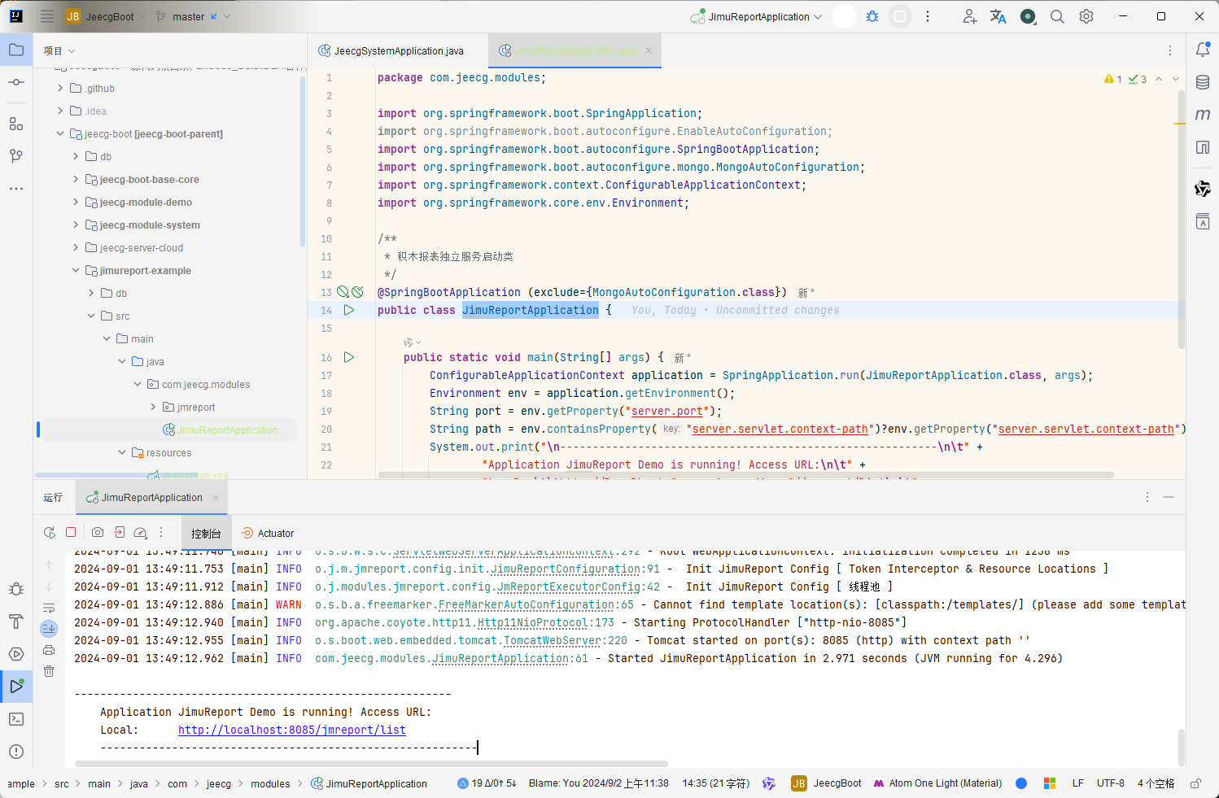Click the editor horizontal scrollbar

tap(745, 474)
